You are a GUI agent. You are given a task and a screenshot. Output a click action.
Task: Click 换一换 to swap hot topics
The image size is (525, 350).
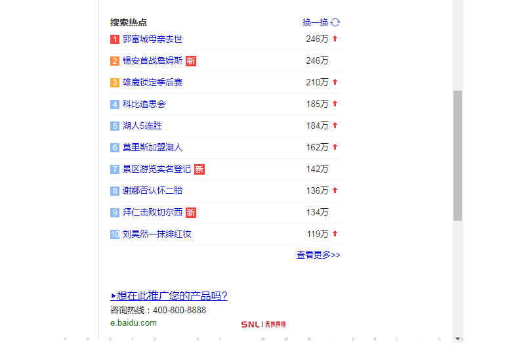click(315, 22)
